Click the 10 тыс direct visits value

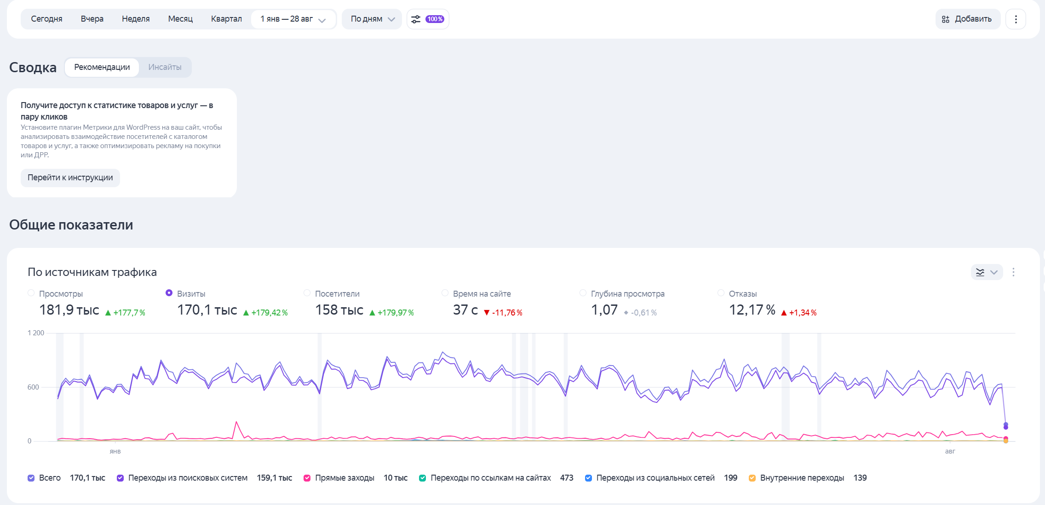point(396,478)
